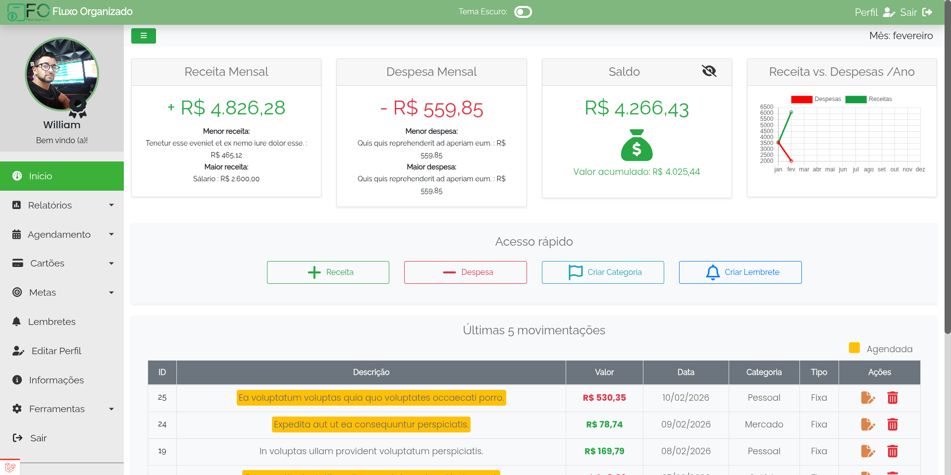Click William's profile picture
Screen dimensions: 951x475
point(62,74)
